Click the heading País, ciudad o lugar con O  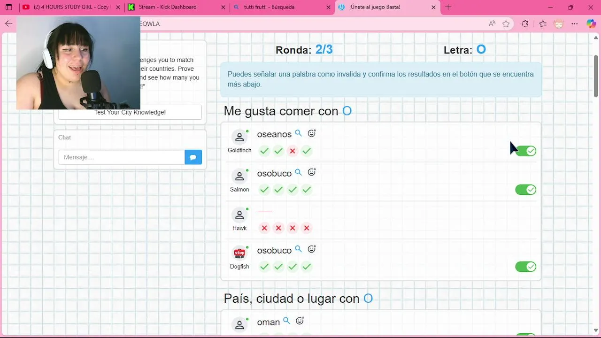pyautogui.click(x=299, y=299)
